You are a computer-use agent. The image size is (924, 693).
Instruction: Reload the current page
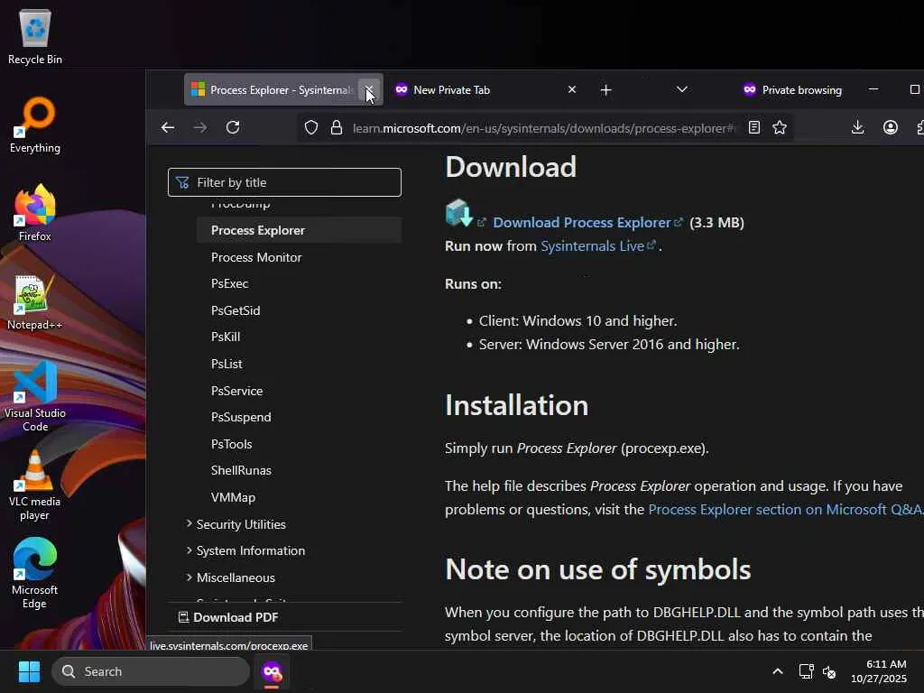233,127
